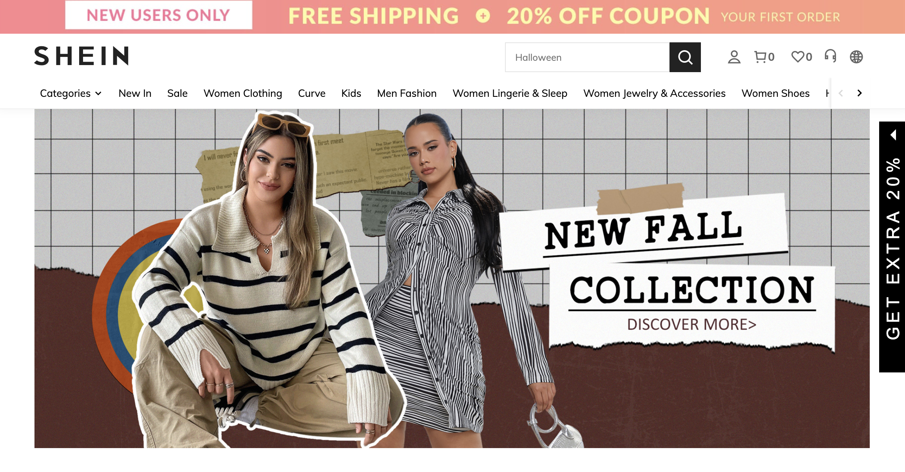Collapse the Get Extra 20% side panel arrow
Viewport: 905px width, 472px height.
pos(894,135)
